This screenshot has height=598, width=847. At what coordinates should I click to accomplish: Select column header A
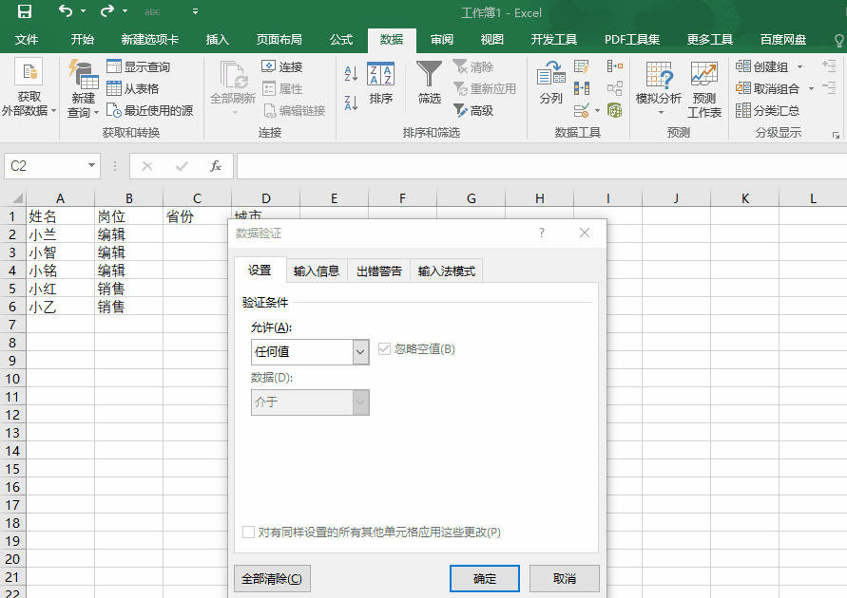tap(61, 198)
